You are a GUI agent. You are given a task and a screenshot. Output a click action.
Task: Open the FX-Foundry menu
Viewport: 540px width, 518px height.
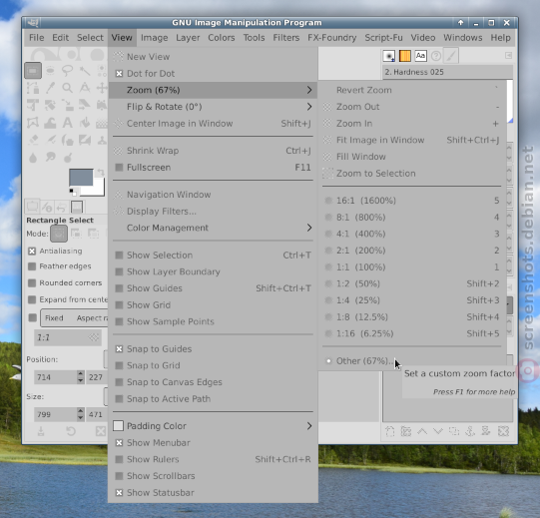[x=332, y=38]
